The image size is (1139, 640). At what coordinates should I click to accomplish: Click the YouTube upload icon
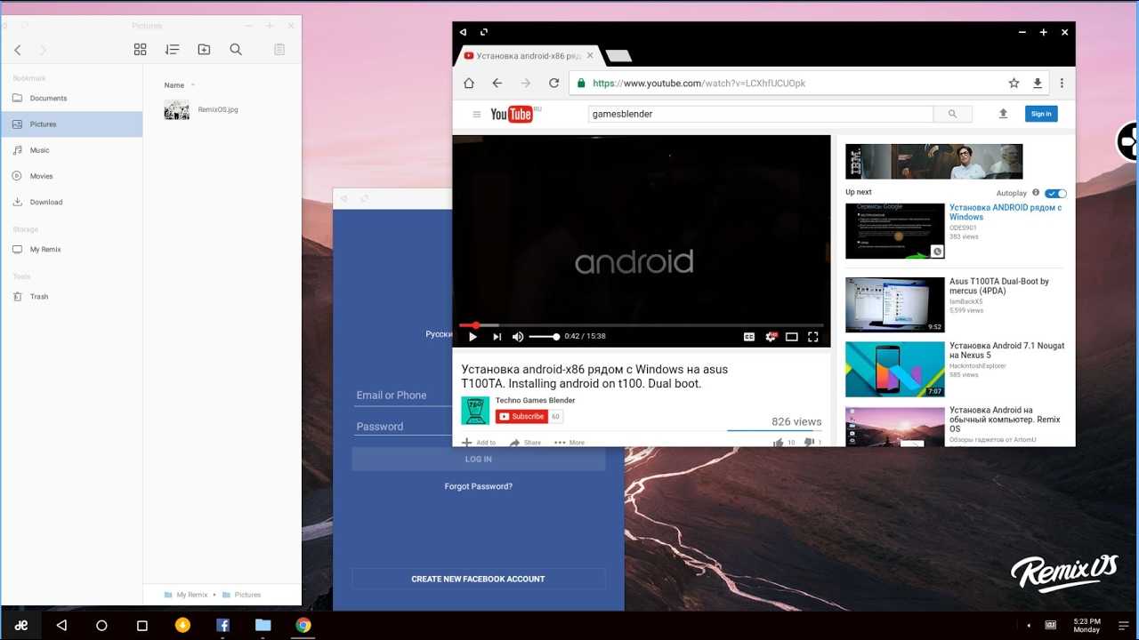pos(1003,114)
